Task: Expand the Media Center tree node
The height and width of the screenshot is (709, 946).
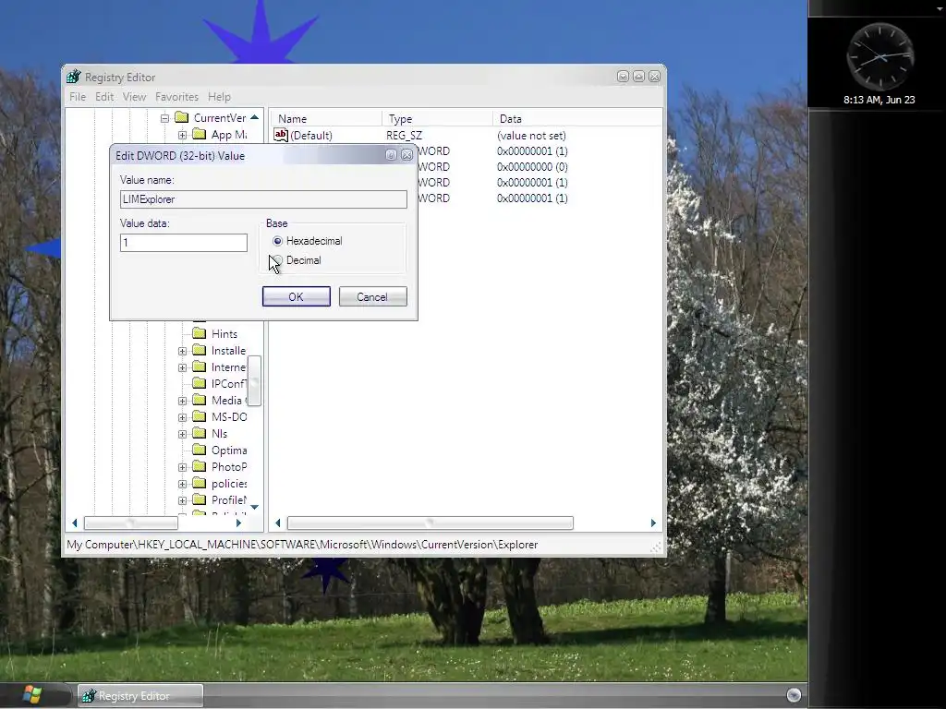Action: (x=182, y=401)
